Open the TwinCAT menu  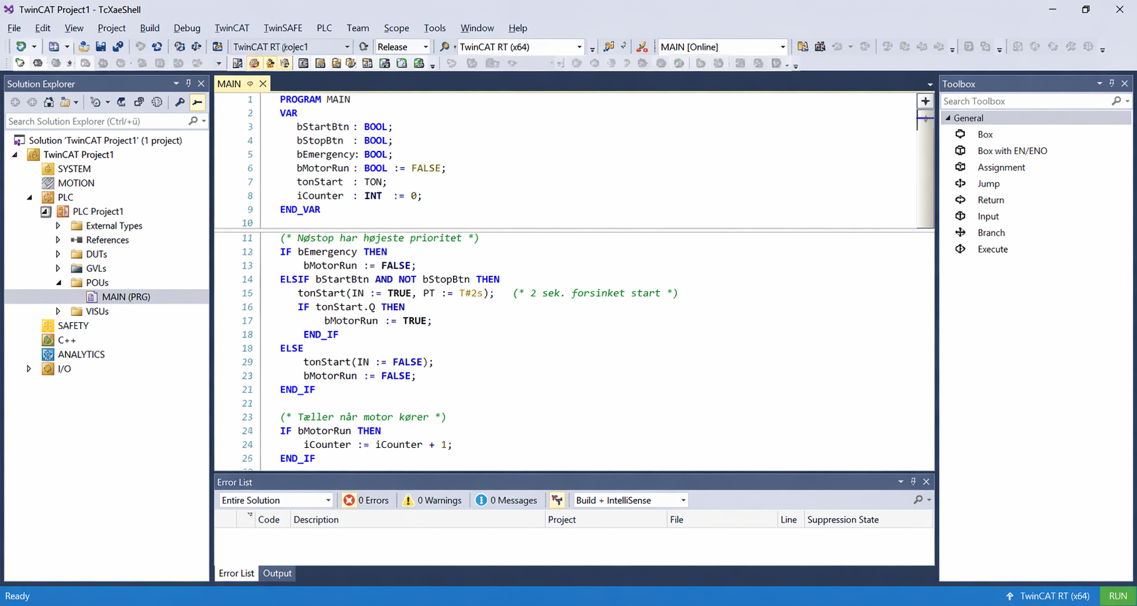coord(232,28)
